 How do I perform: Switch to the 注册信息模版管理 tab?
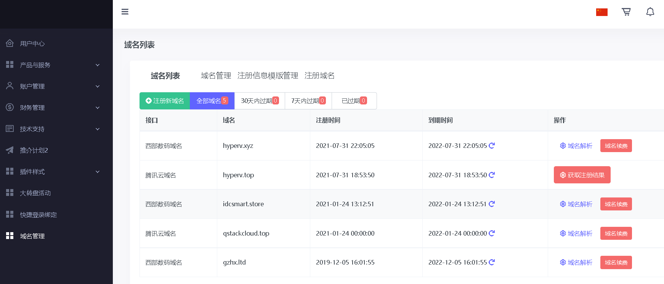[268, 75]
